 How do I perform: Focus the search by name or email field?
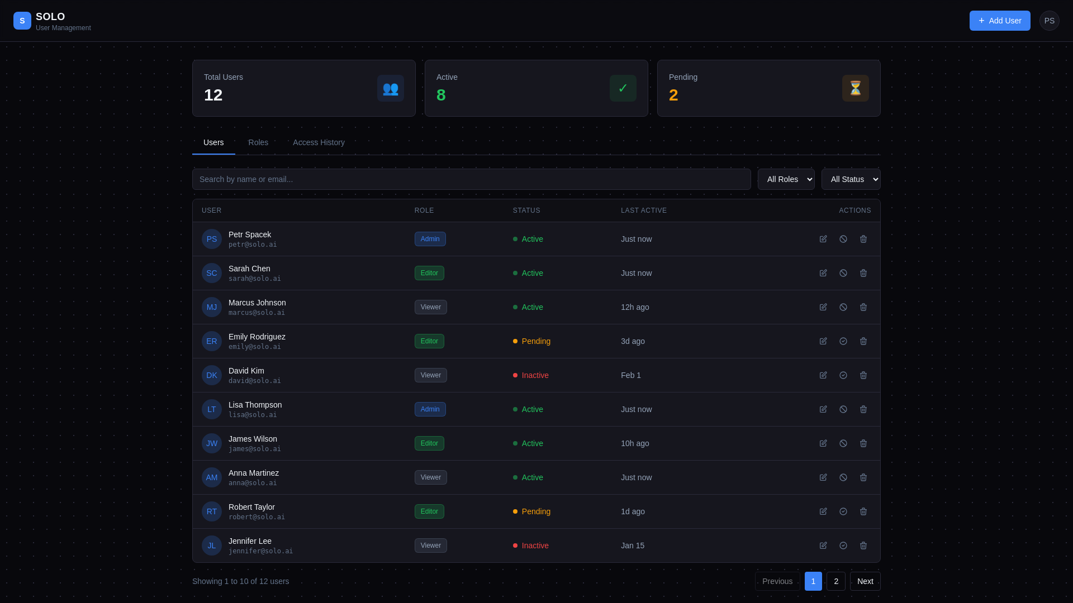(x=472, y=179)
